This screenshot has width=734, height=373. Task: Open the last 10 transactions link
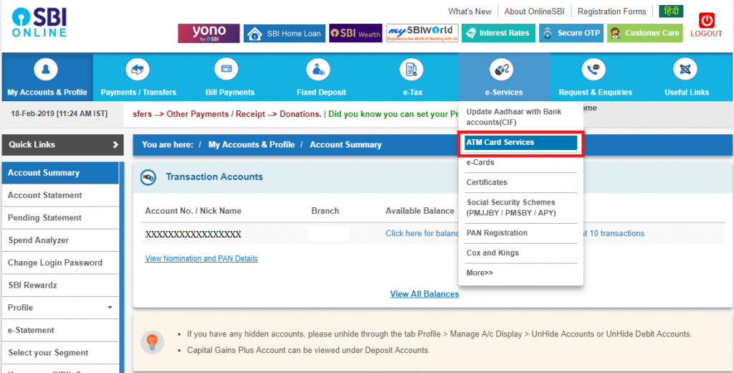[613, 233]
